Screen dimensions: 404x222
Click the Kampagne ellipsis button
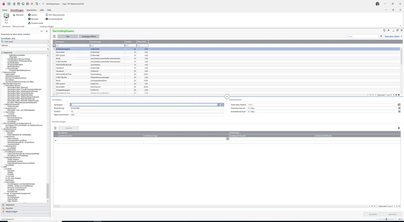(222, 105)
